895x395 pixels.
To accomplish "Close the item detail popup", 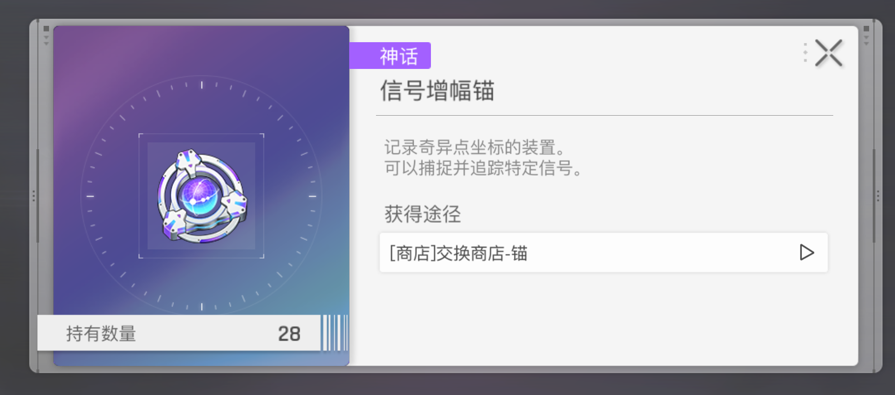I will [828, 54].
